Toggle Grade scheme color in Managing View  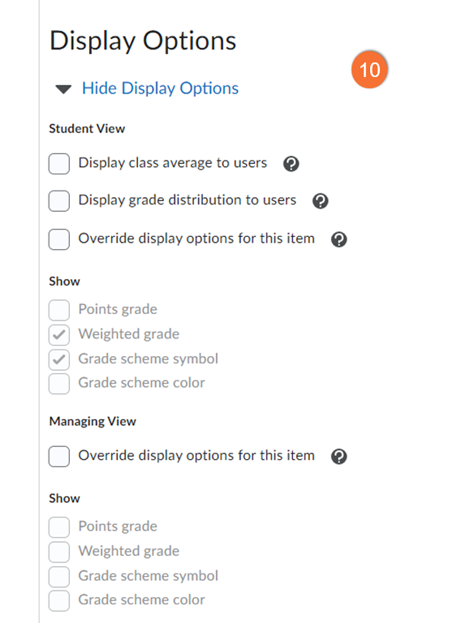point(59,600)
